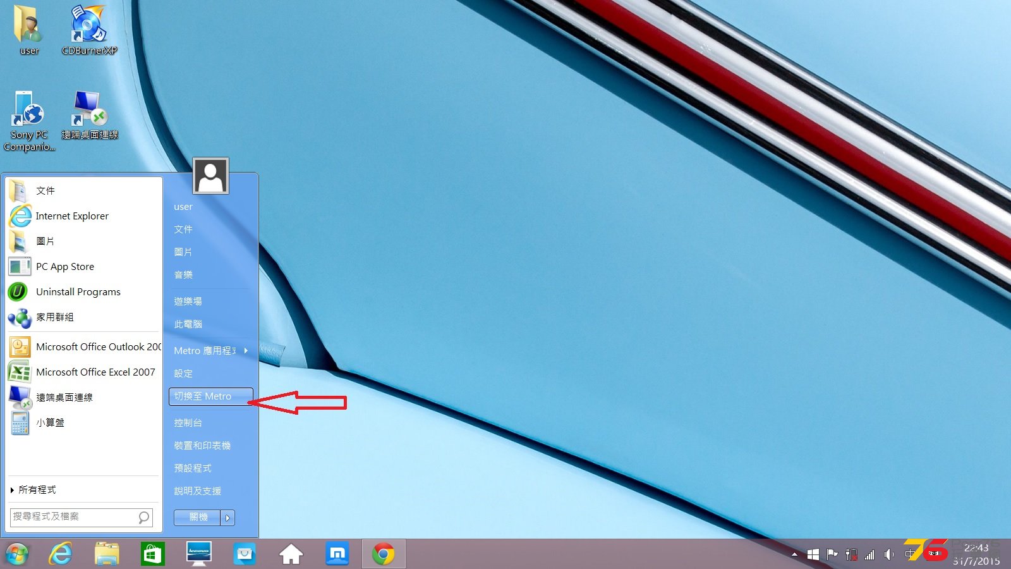
Task: Click the user account picture
Action: (x=210, y=176)
